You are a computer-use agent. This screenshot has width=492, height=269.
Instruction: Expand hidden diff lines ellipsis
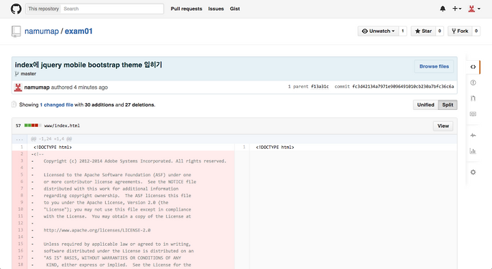tap(19, 139)
